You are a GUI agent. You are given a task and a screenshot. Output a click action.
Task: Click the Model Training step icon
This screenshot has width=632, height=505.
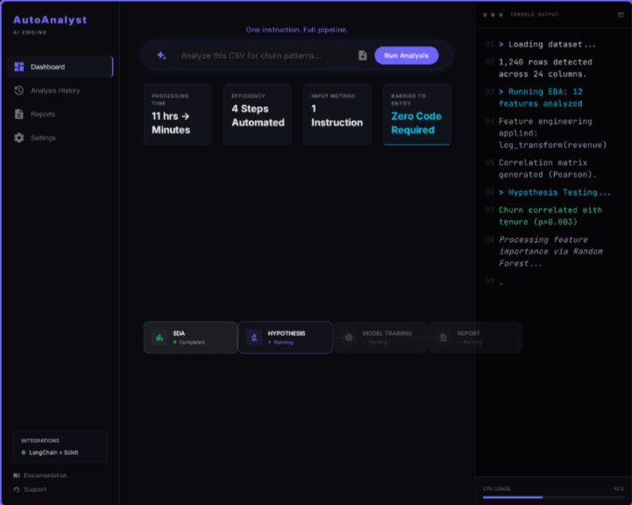[349, 338]
